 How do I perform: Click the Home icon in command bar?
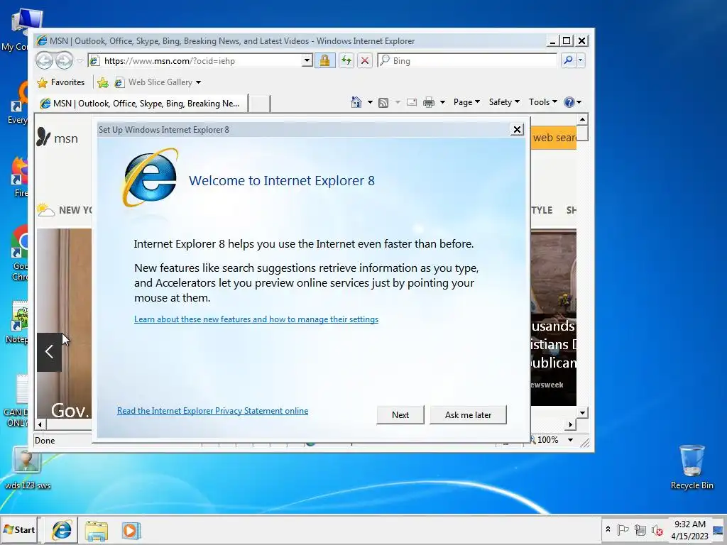tap(356, 102)
